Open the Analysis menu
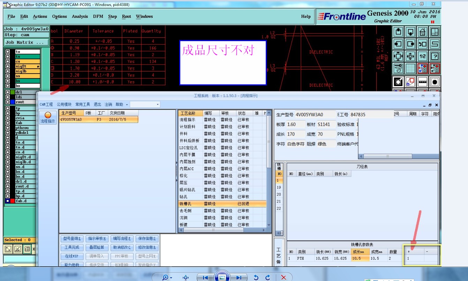The image size is (468, 281). 80,16
